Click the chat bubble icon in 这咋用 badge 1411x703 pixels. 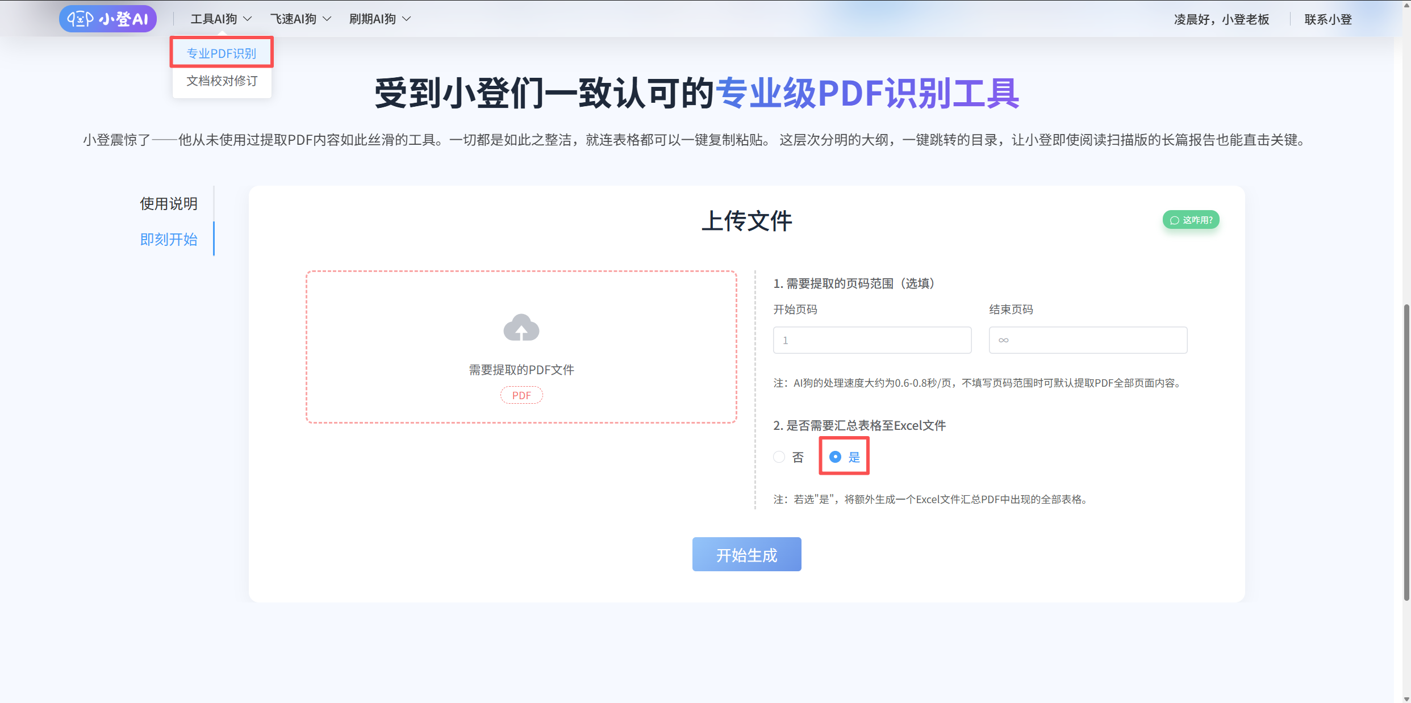pos(1174,220)
